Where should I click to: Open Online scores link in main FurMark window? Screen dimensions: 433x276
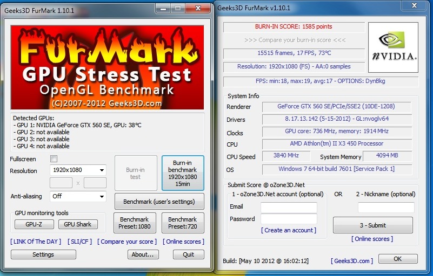point(184,241)
